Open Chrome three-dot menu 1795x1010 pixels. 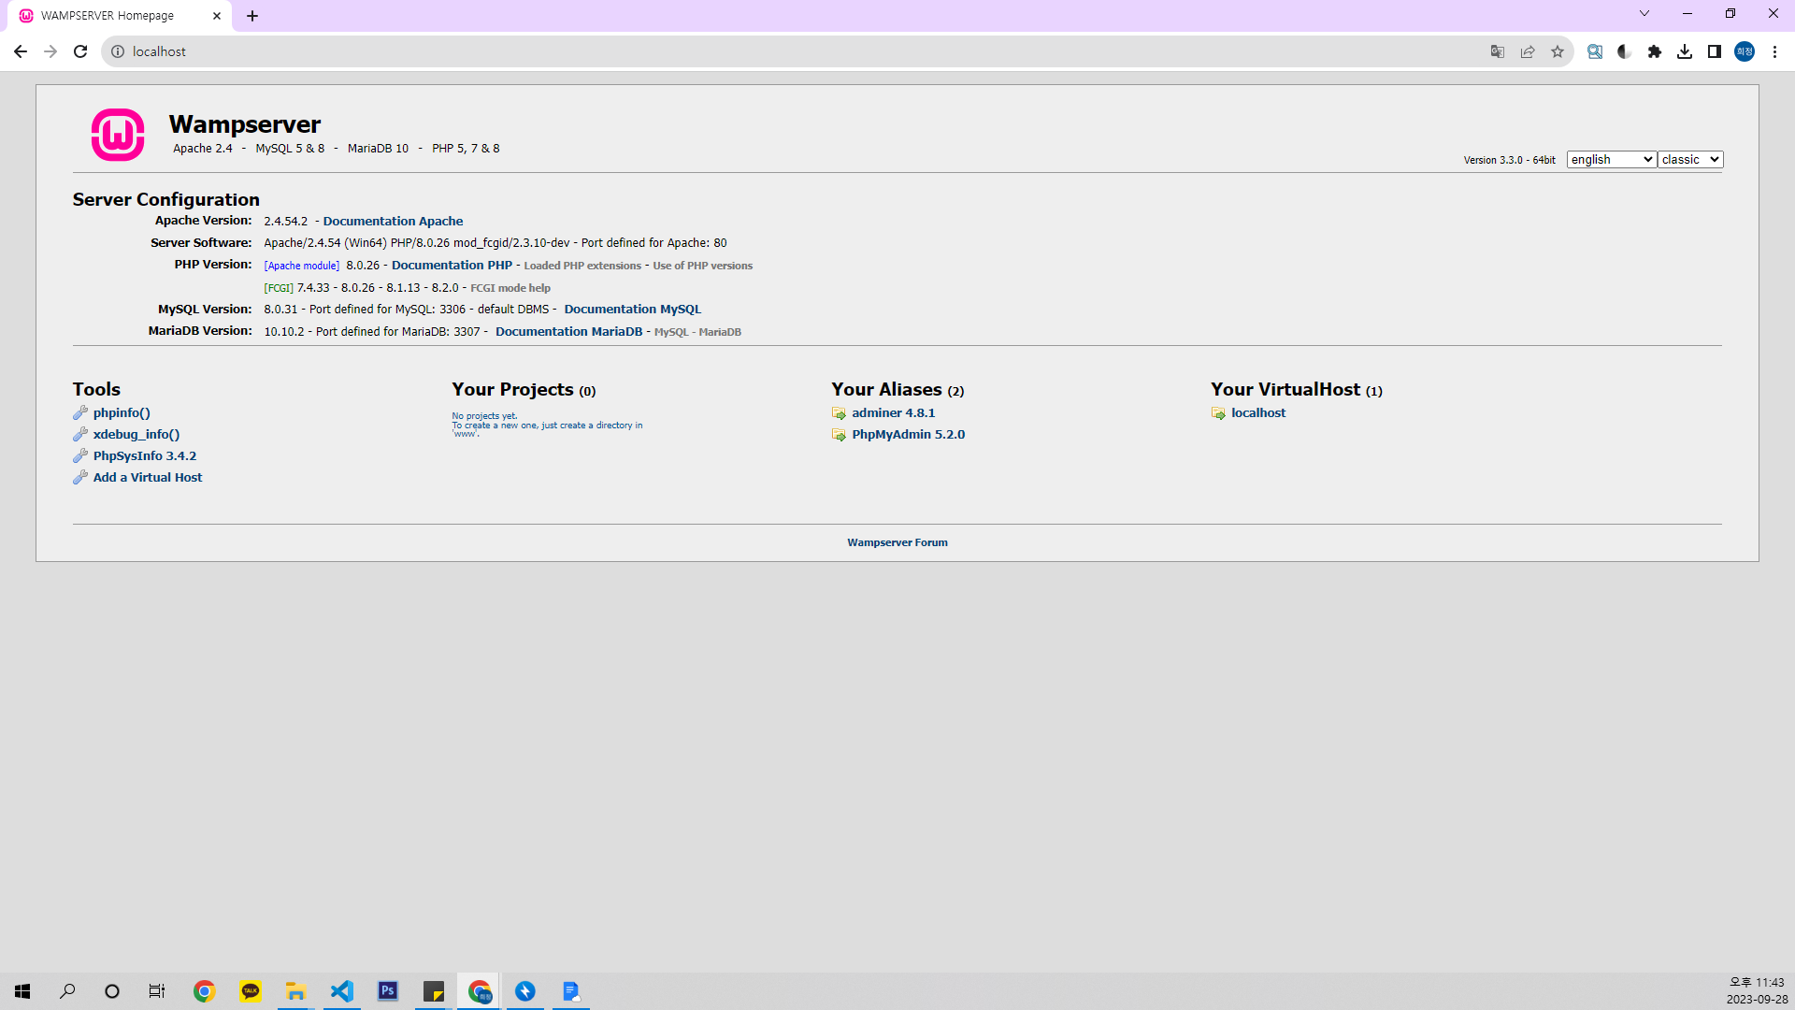[x=1774, y=51]
